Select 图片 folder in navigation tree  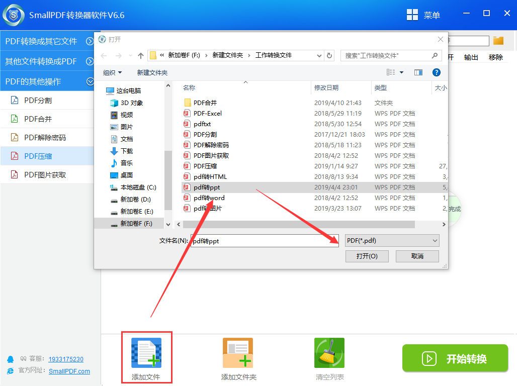pos(122,127)
